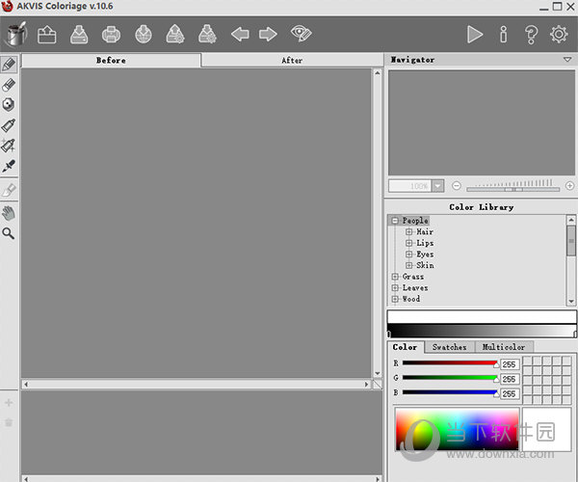
Task: Click Color Library scrollbar down arrow
Action: [x=571, y=302]
